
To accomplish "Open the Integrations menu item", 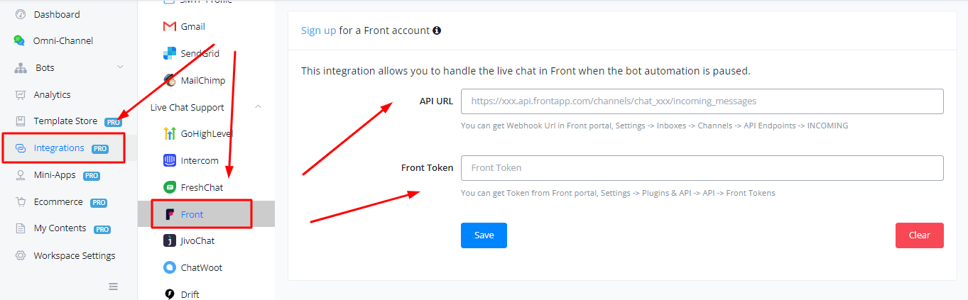I will point(64,148).
